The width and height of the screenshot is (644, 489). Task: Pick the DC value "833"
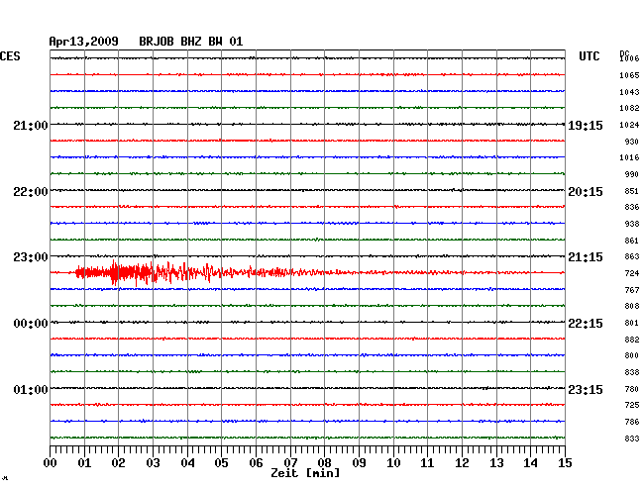[632, 439]
